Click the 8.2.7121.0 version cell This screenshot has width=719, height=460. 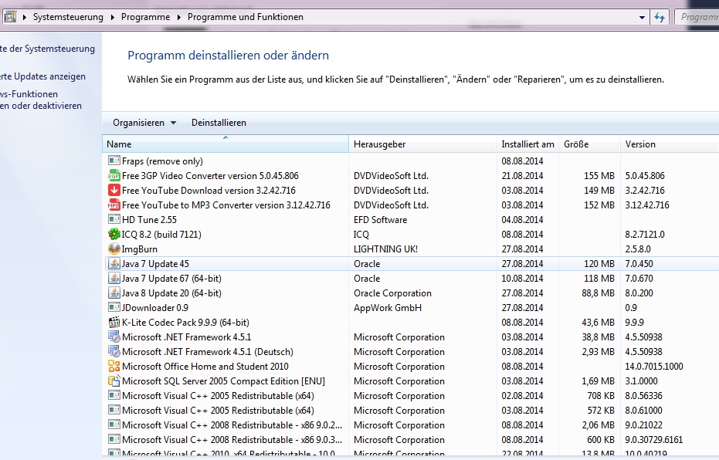645,235
